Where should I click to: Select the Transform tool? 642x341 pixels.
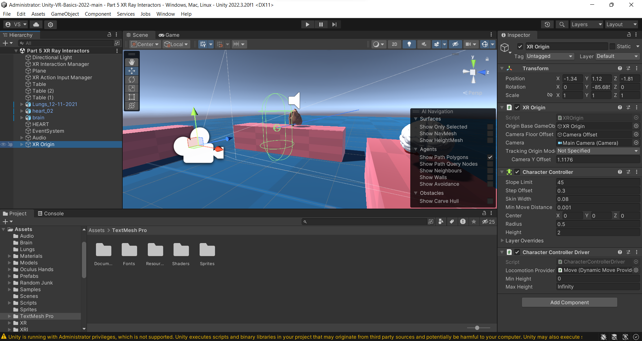coord(132,106)
